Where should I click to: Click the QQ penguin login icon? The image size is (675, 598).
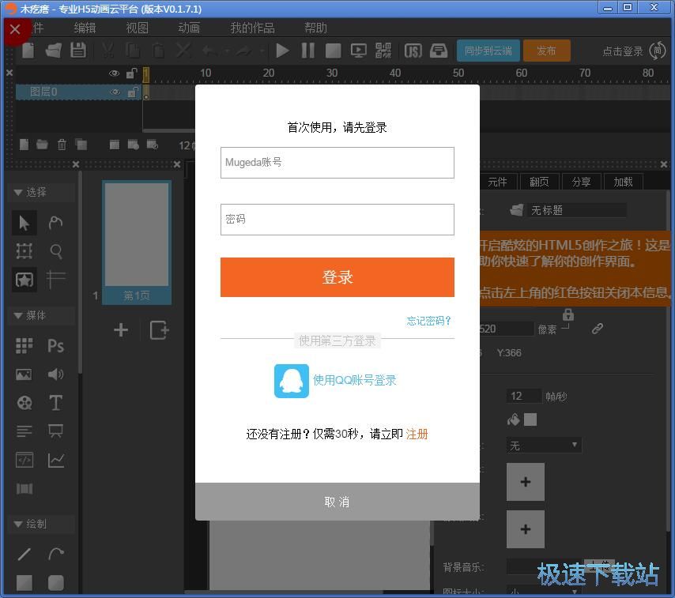[x=291, y=381]
